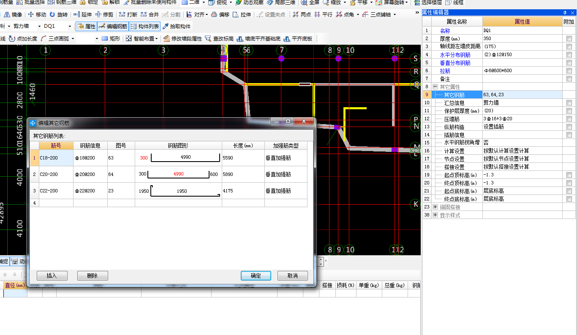This screenshot has height=335, width=577.
Task: Click the 4990 dimension in row C18-200
Action: coord(185,157)
